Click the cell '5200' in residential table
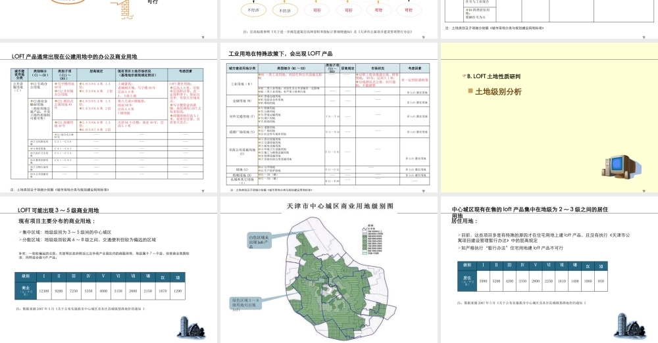The image size is (658, 343). pos(496,281)
